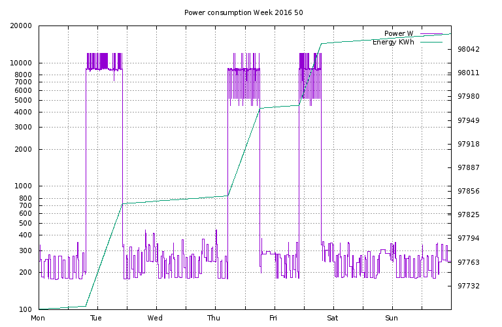Select the 97732 energy axis tick label
Screen dimensions: 502x327
[x=468, y=286]
